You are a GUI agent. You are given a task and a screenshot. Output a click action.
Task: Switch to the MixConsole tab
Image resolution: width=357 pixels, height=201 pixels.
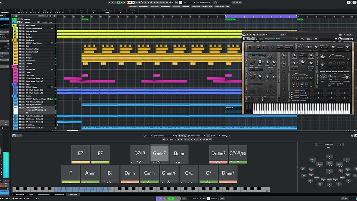click(x=20, y=194)
